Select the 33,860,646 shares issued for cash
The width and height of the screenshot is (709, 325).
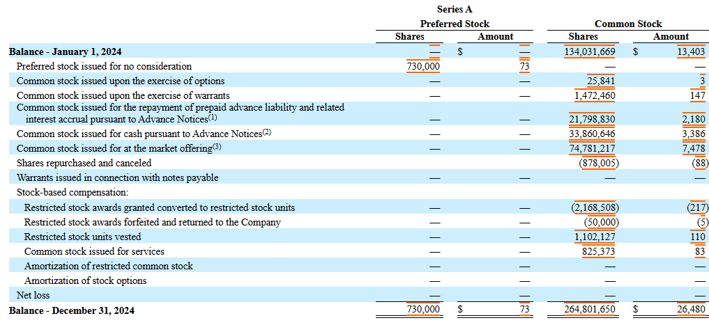tap(592, 134)
